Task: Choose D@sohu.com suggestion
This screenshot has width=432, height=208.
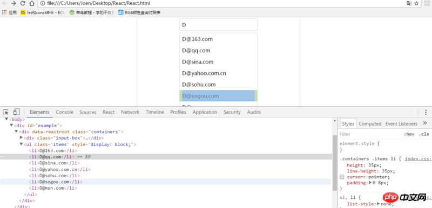Action: 218,85
